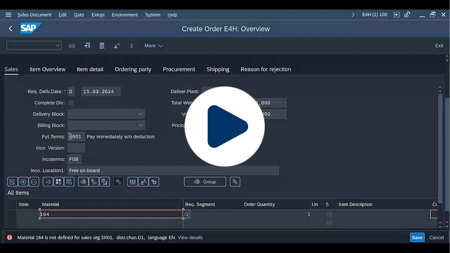
Task: Click the document flow arrow icon
Action: 87,46
